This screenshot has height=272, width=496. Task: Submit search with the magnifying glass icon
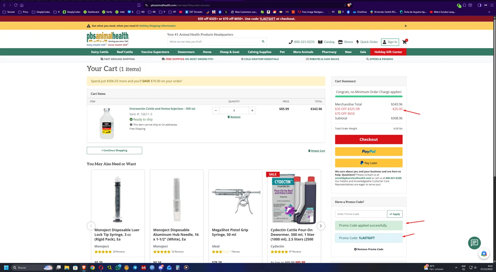point(263,42)
